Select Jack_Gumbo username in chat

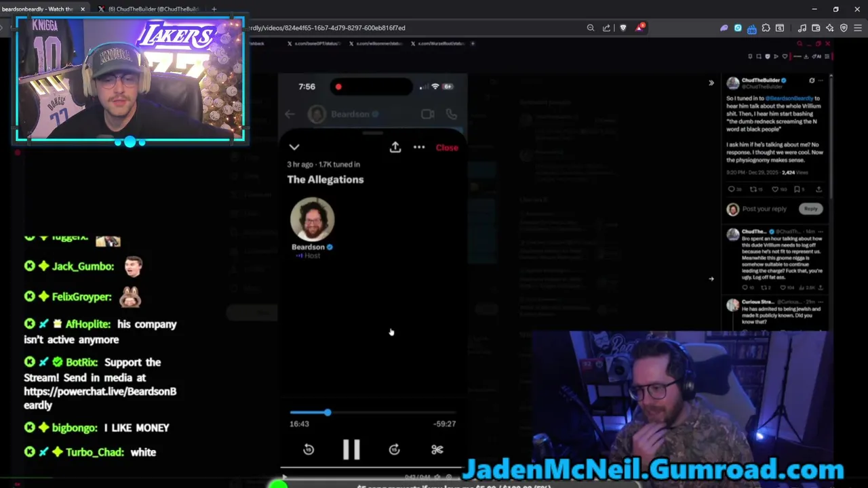pyautogui.click(x=83, y=266)
